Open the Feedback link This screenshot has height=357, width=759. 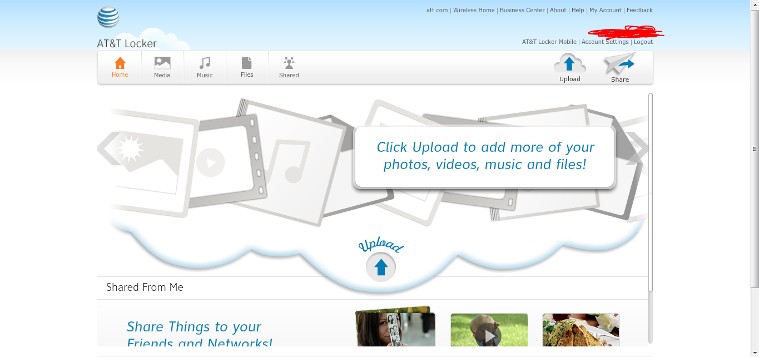pyautogui.click(x=639, y=10)
